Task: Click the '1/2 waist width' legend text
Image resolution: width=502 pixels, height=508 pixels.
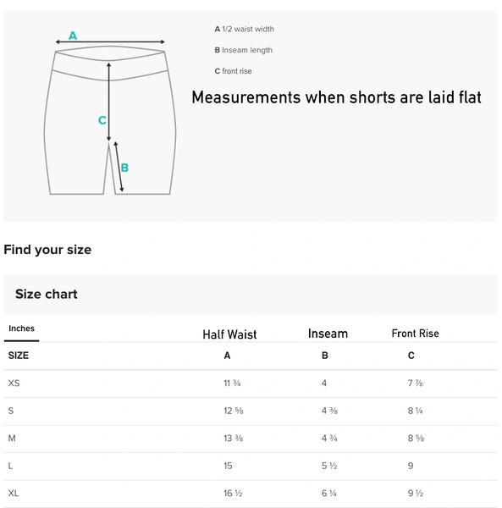Action: tap(248, 29)
